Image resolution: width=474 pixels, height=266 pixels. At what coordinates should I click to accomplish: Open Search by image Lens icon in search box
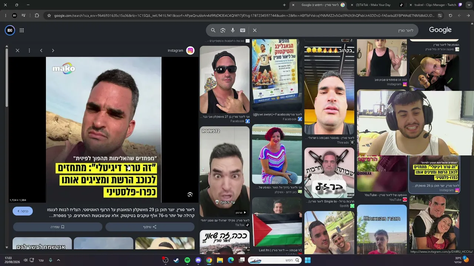223,30
